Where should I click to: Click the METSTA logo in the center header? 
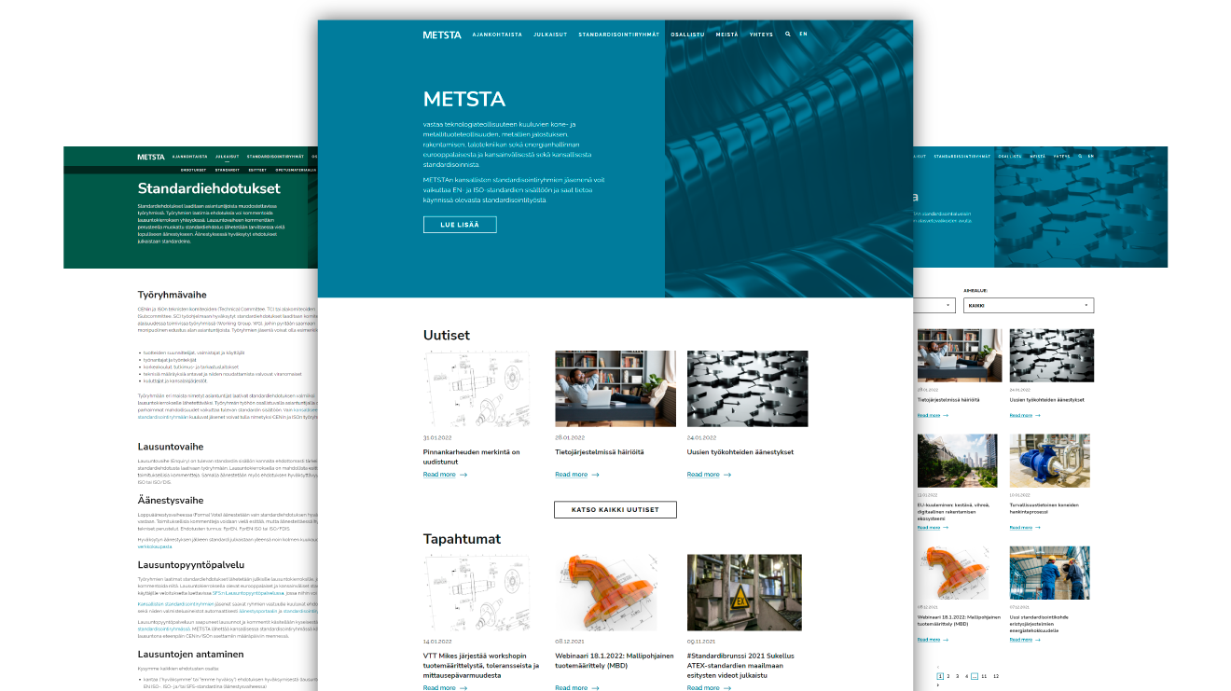pos(441,35)
